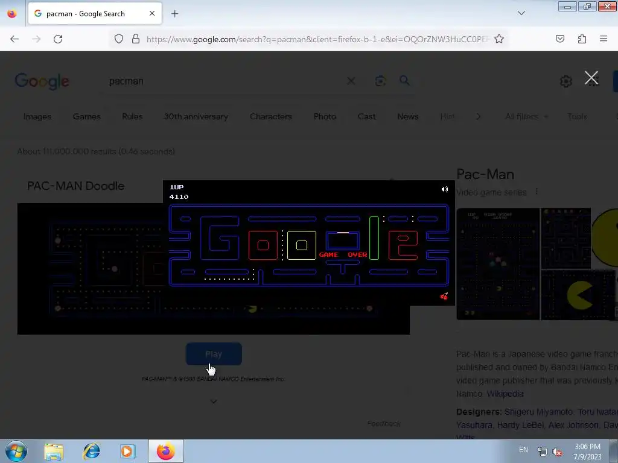Click the 4110 score value
Viewport: 618px width, 463px height.
click(179, 197)
